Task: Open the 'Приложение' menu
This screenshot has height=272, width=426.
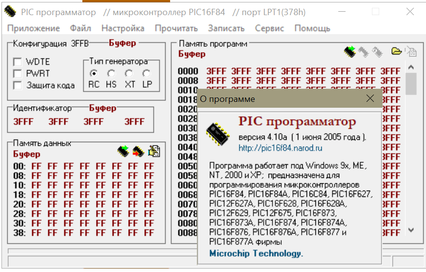Action: pos(34,28)
